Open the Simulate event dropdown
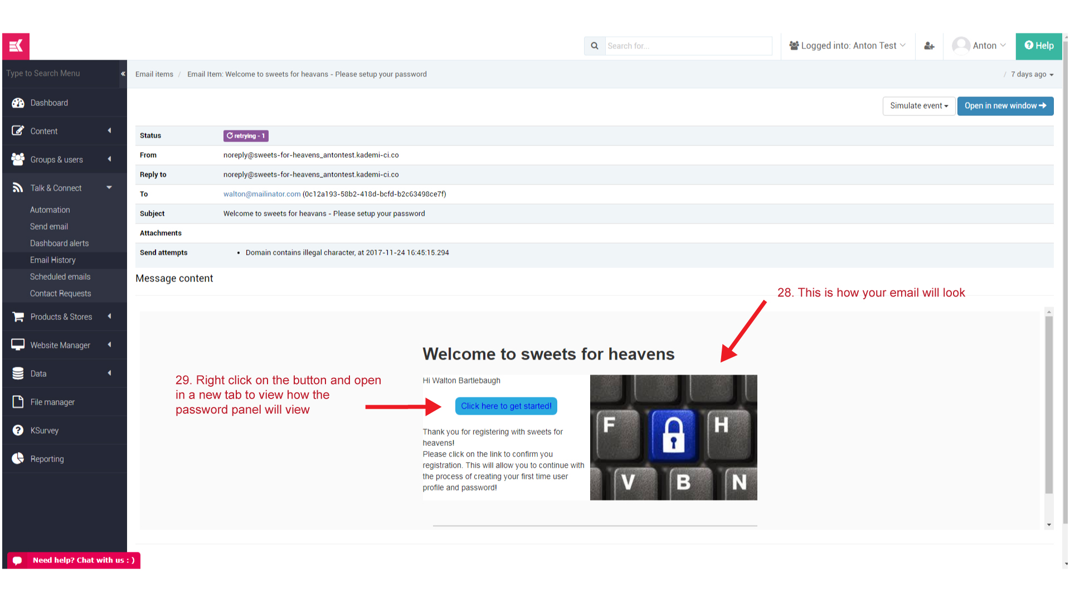The height and width of the screenshot is (602, 1070). click(918, 106)
